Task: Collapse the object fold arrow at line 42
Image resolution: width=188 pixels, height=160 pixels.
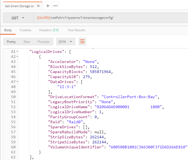Action: 17,57
